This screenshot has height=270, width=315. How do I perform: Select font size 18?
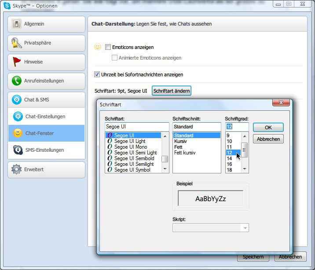click(x=234, y=170)
